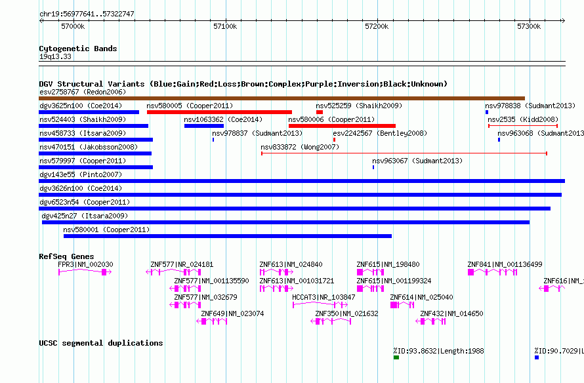Click the dgv425n27 (Itsara2009) label

(85, 216)
